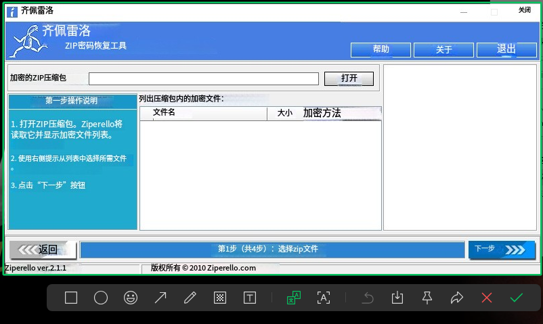Undo the last annotation
The image size is (543, 324).
tap(368, 298)
